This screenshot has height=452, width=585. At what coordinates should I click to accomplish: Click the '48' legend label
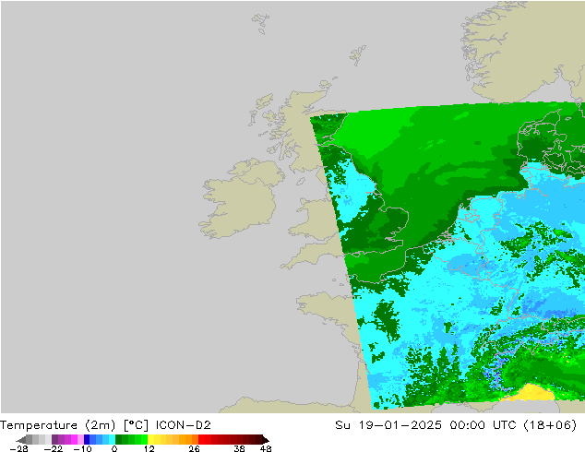(266, 448)
